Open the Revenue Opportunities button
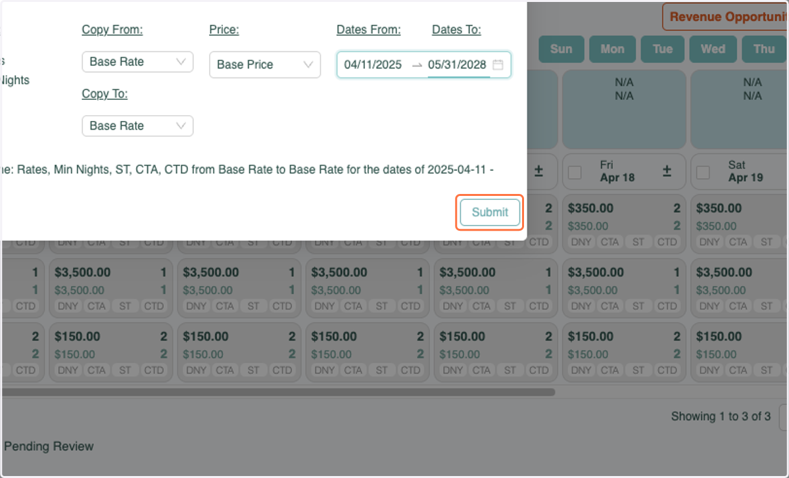Image resolution: width=789 pixels, height=478 pixels. point(726,16)
